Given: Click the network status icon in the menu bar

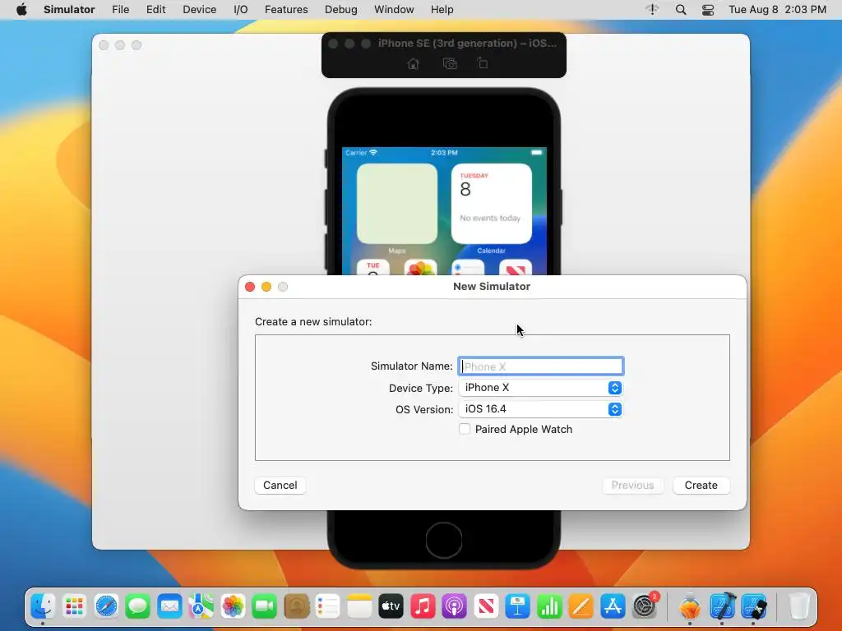Looking at the screenshot, I should pyautogui.click(x=652, y=10).
